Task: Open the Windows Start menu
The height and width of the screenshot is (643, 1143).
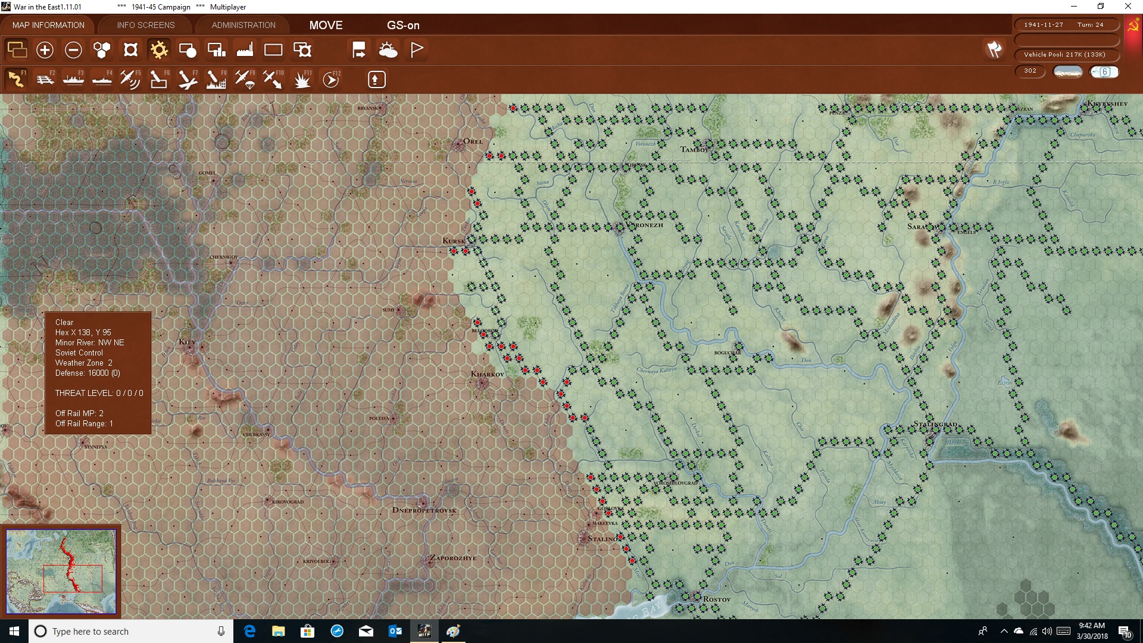Action: pyautogui.click(x=14, y=631)
